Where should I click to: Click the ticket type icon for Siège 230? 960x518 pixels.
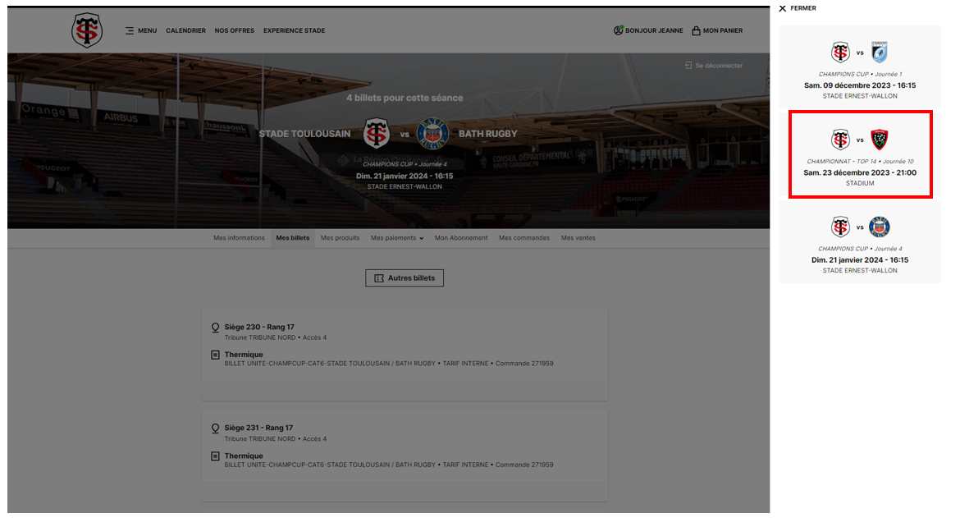[x=215, y=355]
